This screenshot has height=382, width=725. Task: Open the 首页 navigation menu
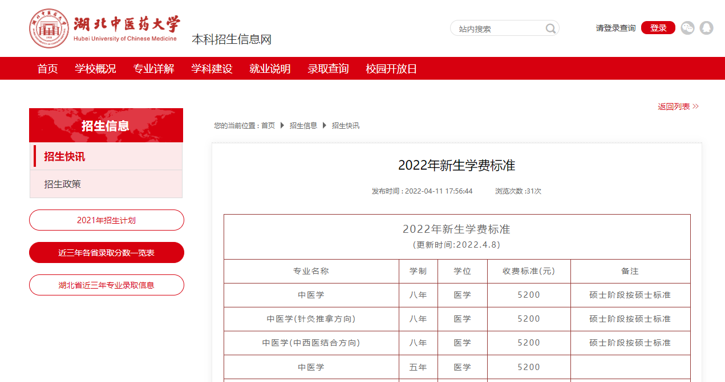coord(47,68)
